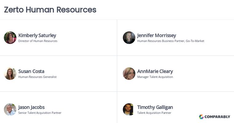Open the Jennifer Morrissey name link
Image resolution: width=234 pixels, height=123 pixels.
[x=157, y=35]
